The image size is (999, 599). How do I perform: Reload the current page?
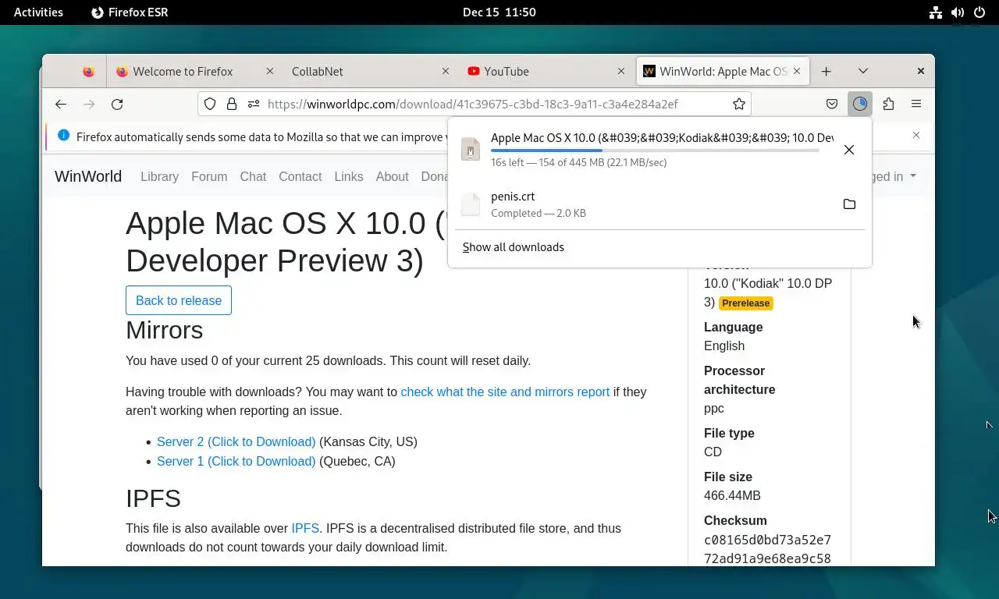point(117,104)
